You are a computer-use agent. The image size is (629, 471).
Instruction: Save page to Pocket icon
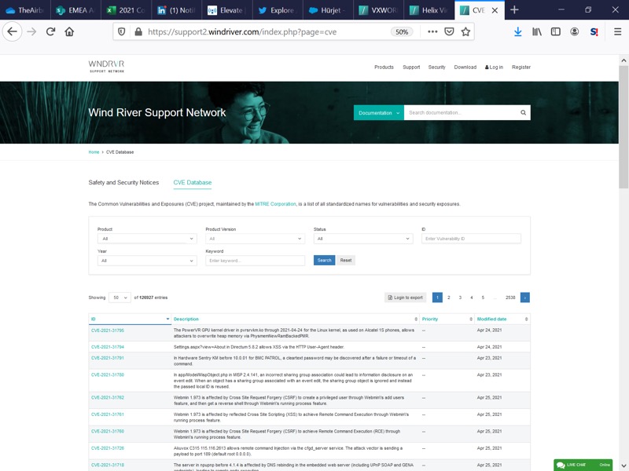tap(449, 31)
